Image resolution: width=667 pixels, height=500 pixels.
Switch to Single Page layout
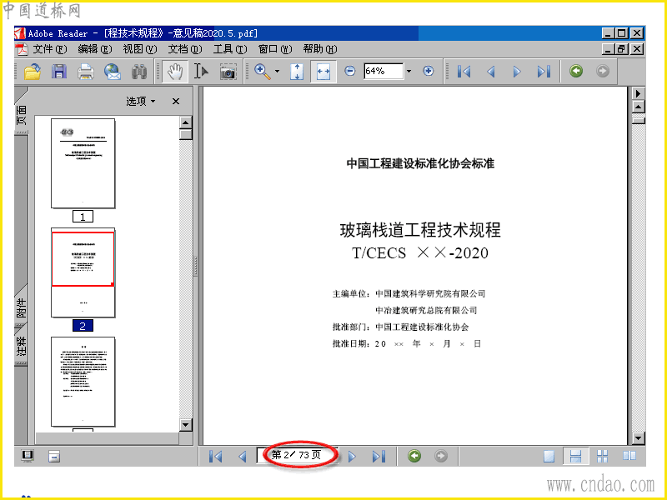click(x=549, y=456)
